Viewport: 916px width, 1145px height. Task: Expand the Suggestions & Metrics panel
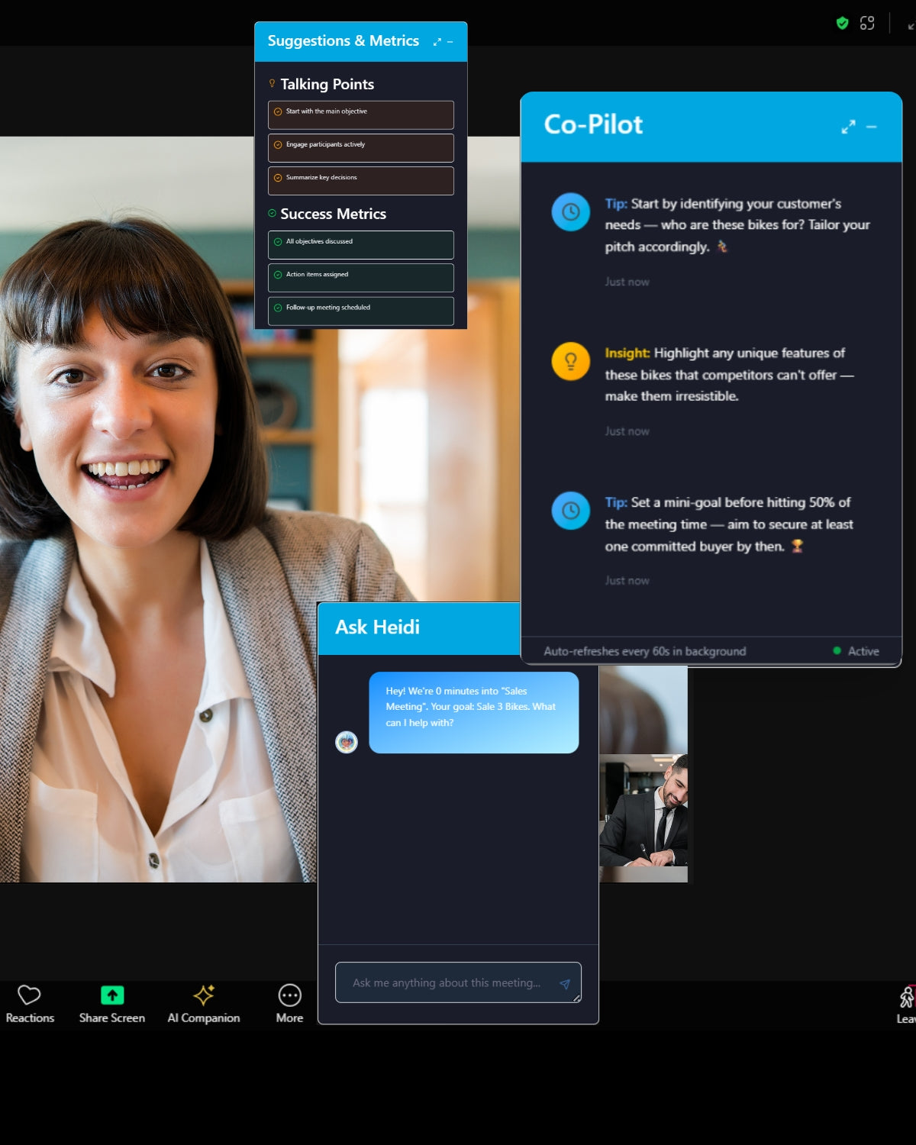point(437,42)
